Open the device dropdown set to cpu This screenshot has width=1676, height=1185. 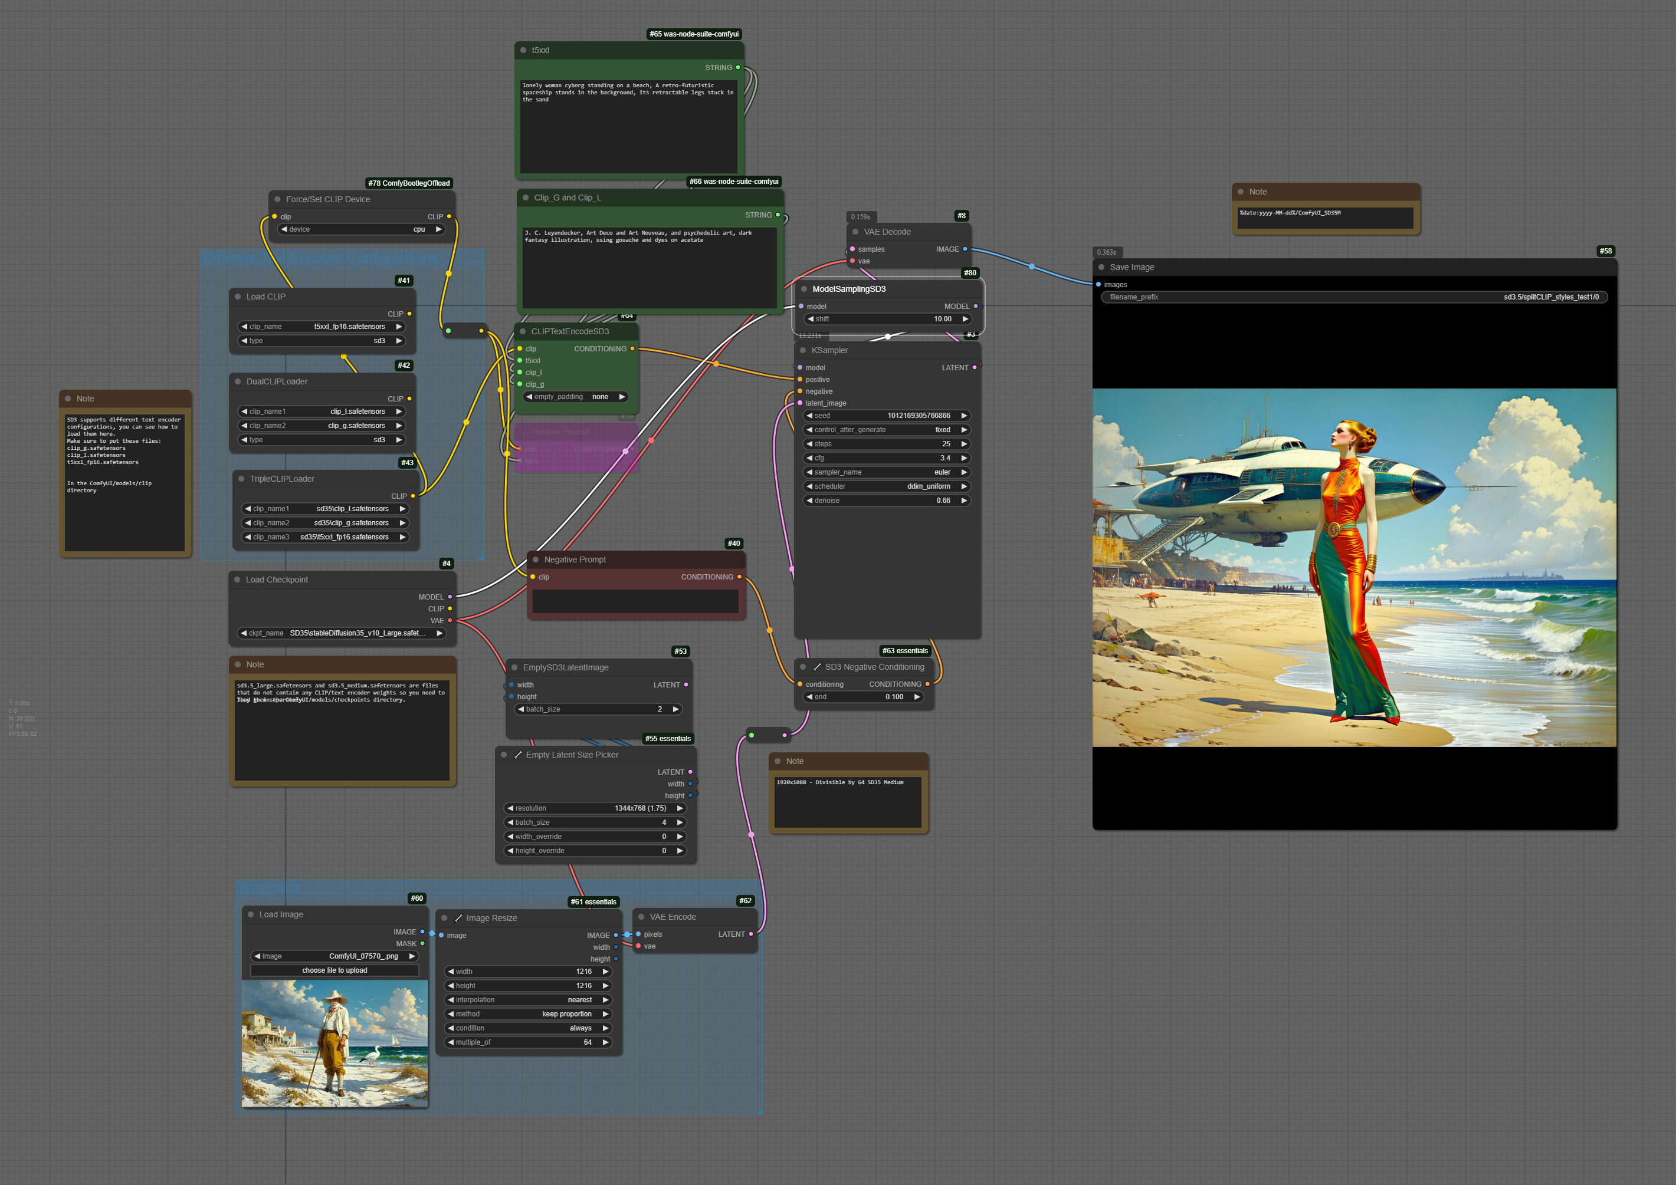(362, 229)
